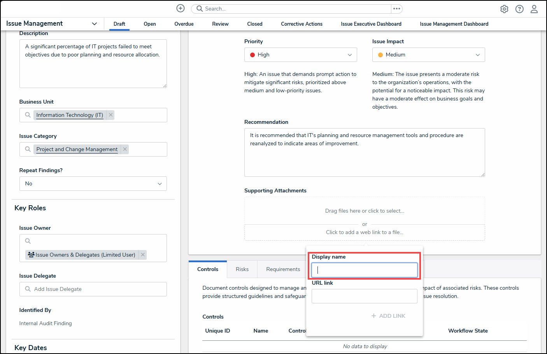Expand the Issue Management application dropdown
Viewport: 547px width, 354px height.
coord(94,24)
